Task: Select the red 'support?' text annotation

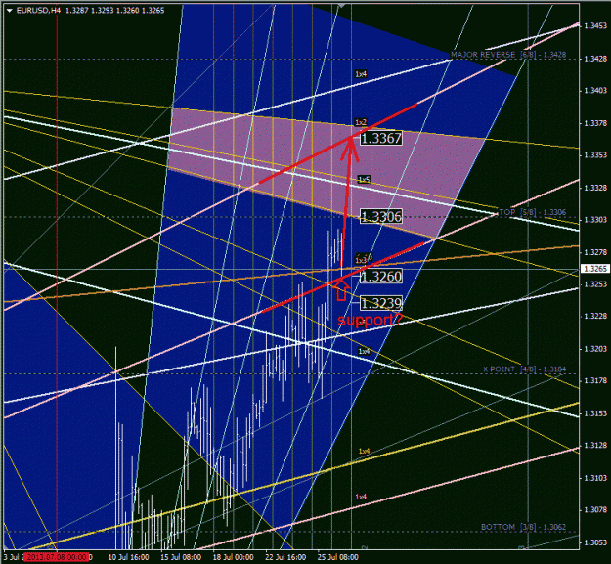Action: [370, 321]
